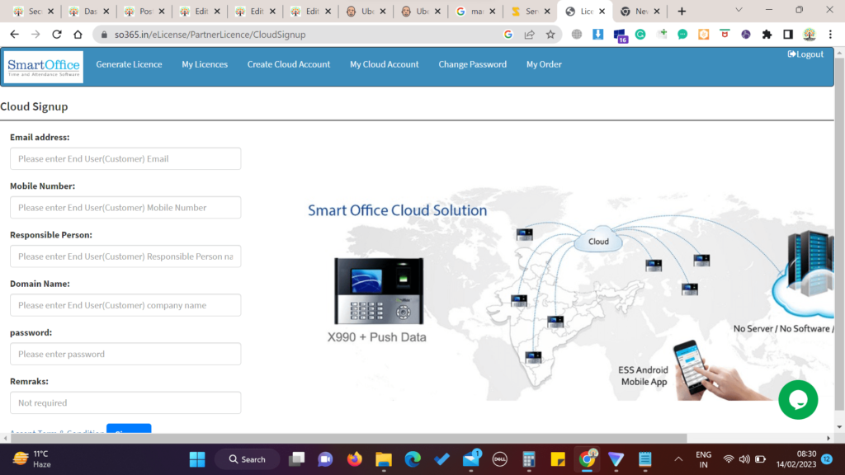Reload the page with the refresh icon
The image size is (845, 475).
55,35
